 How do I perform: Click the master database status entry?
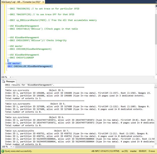tap(133, 151)
